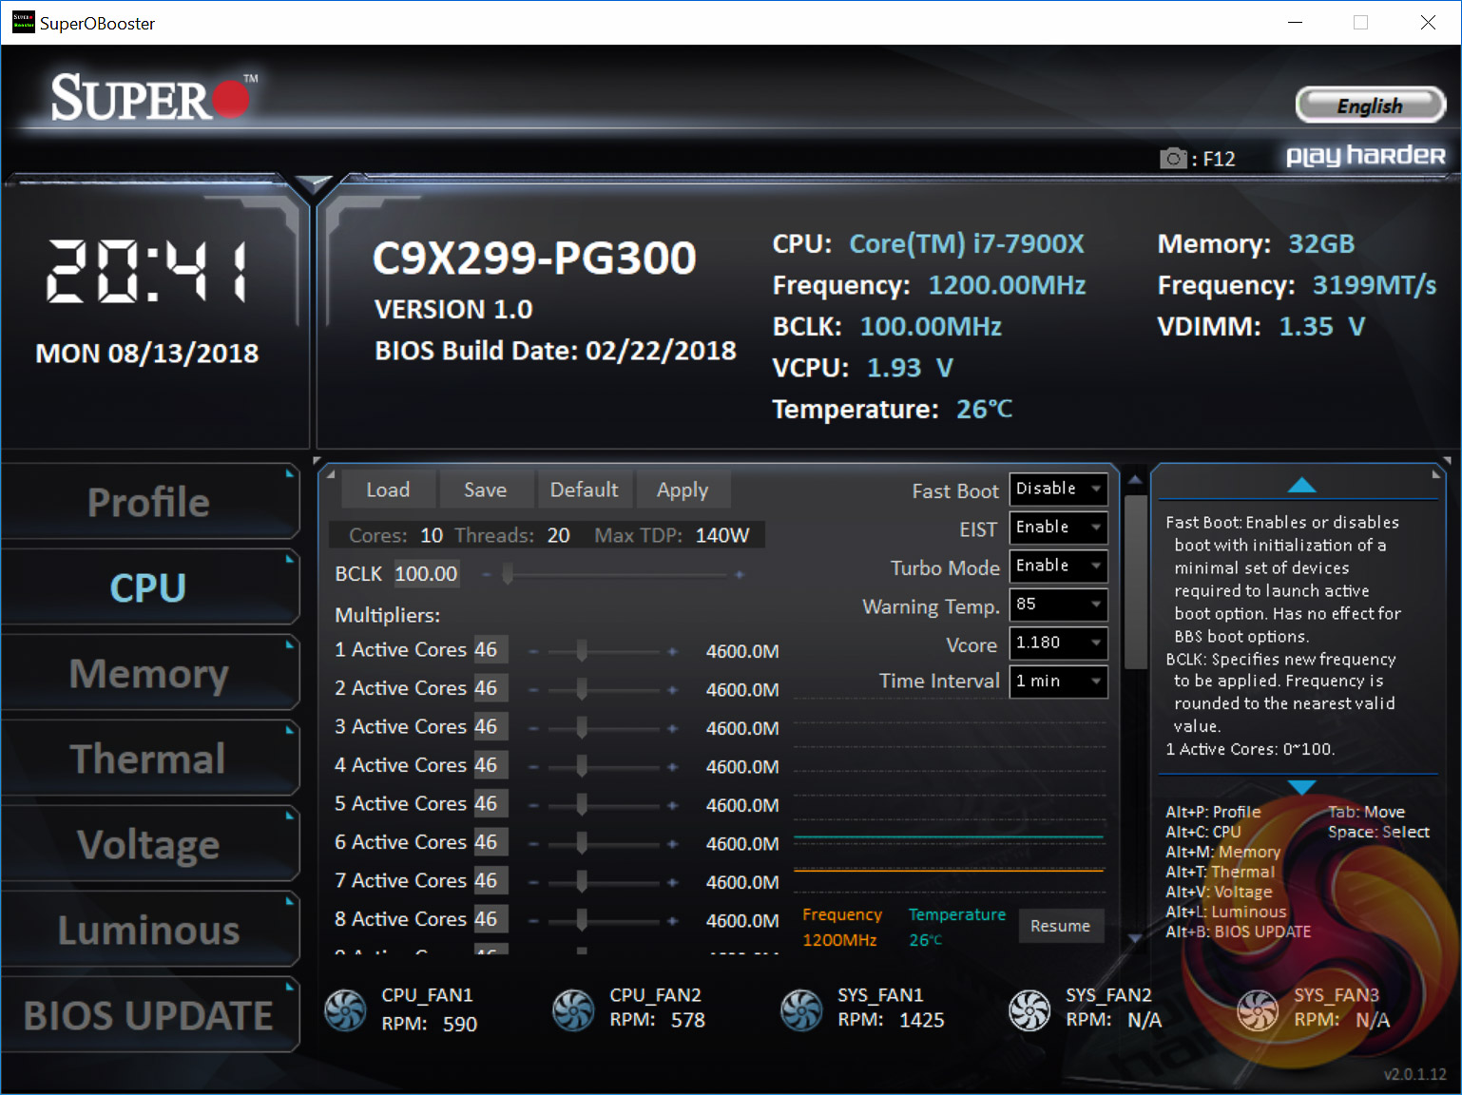1462x1095 pixels.
Task: Decrease BCLK with the minus icon
Action: click(487, 574)
